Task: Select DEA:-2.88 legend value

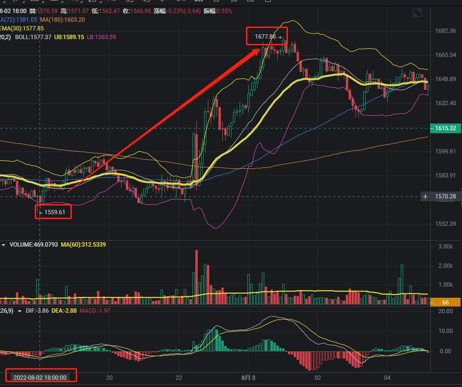Action: pyautogui.click(x=64, y=311)
